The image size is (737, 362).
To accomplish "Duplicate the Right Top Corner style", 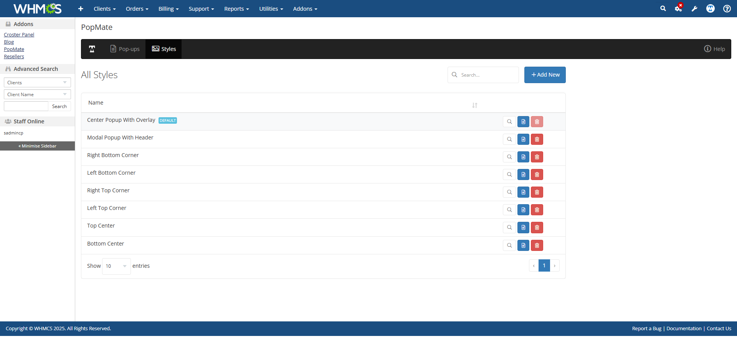I will pyautogui.click(x=523, y=192).
